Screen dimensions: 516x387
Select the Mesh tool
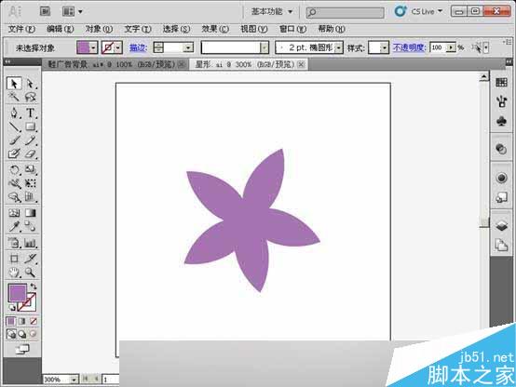(x=14, y=213)
